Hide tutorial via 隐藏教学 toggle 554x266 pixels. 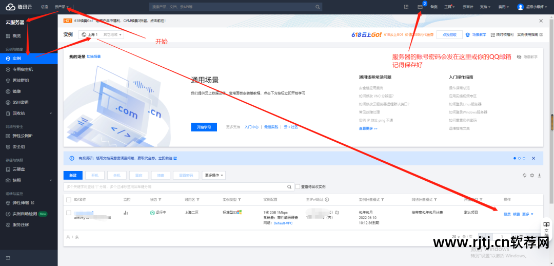point(527,57)
